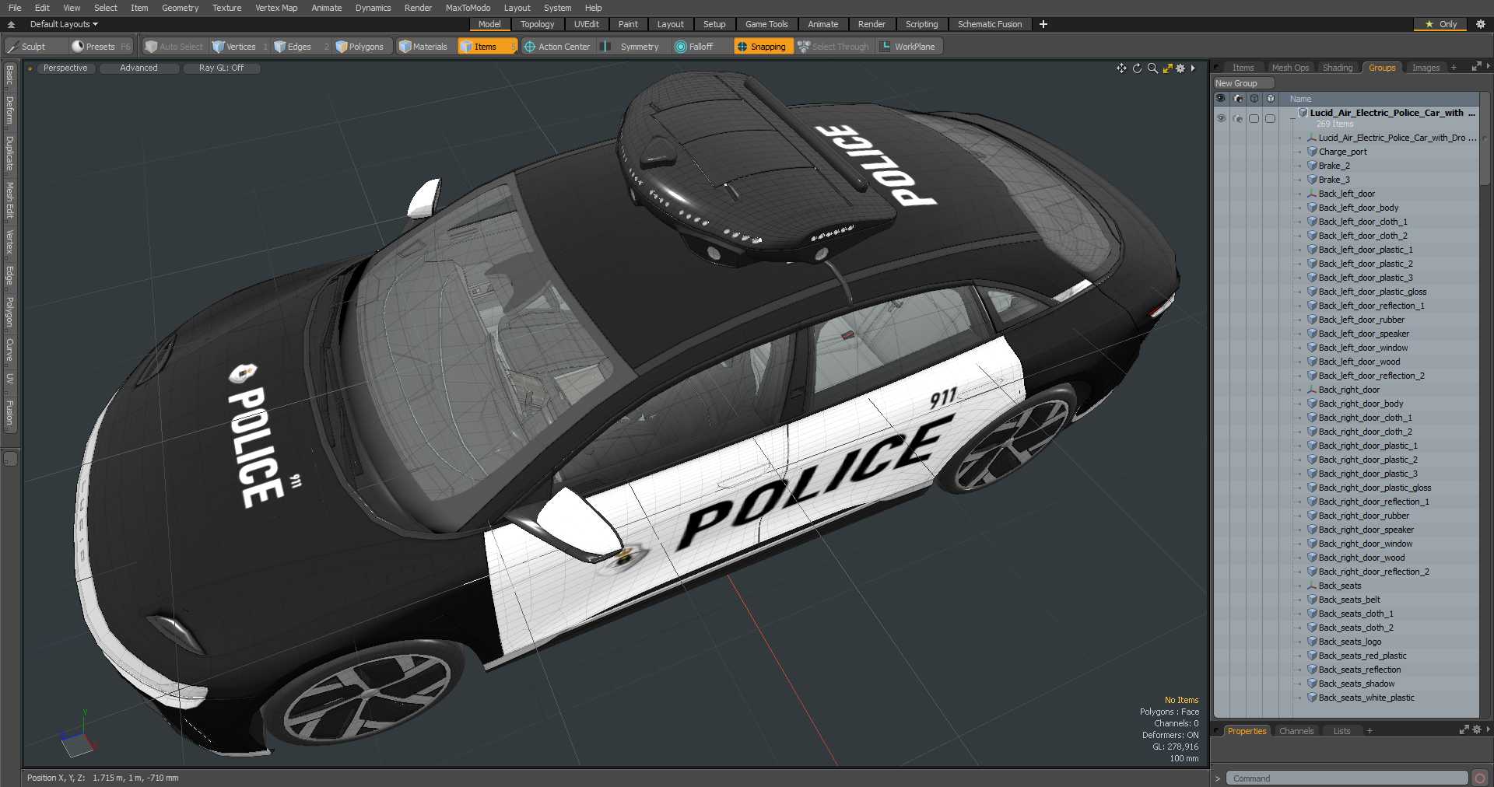Open layout settings gear at top right
The width and height of the screenshot is (1494, 787).
click(x=1481, y=24)
